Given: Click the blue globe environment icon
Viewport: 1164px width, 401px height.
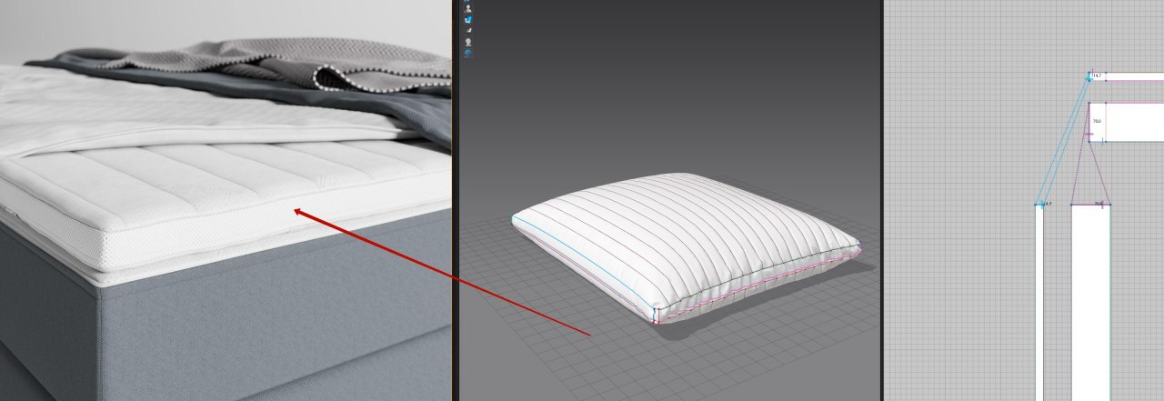Looking at the screenshot, I should (468, 54).
